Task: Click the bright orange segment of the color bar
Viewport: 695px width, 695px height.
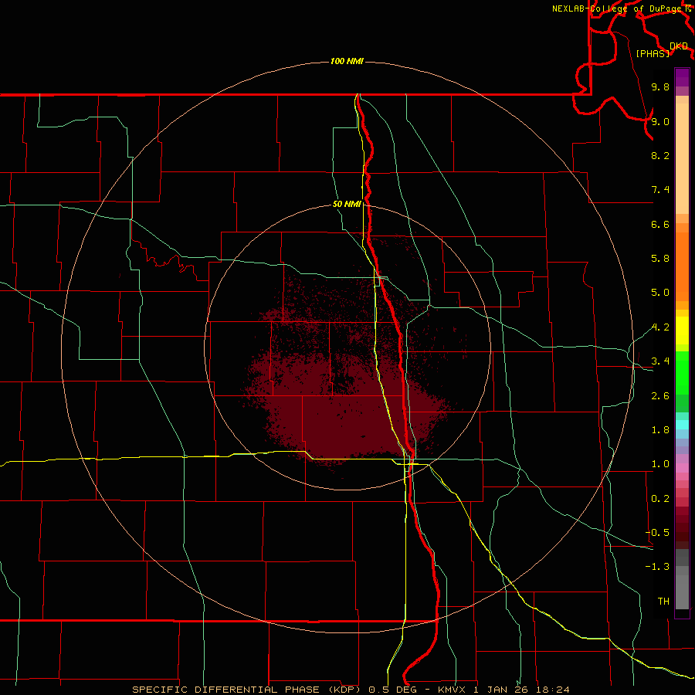Action: pos(682,266)
